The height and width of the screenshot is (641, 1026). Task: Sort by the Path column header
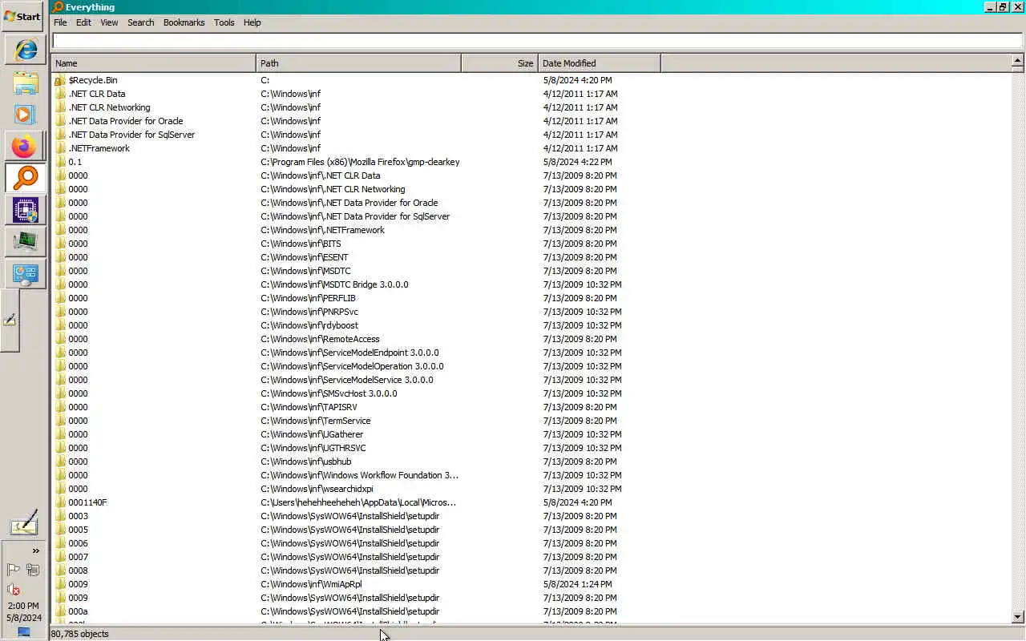click(x=359, y=63)
